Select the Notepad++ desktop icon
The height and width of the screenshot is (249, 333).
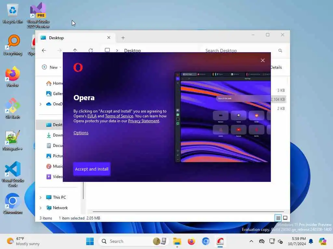pyautogui.click(x=13, y=140)
